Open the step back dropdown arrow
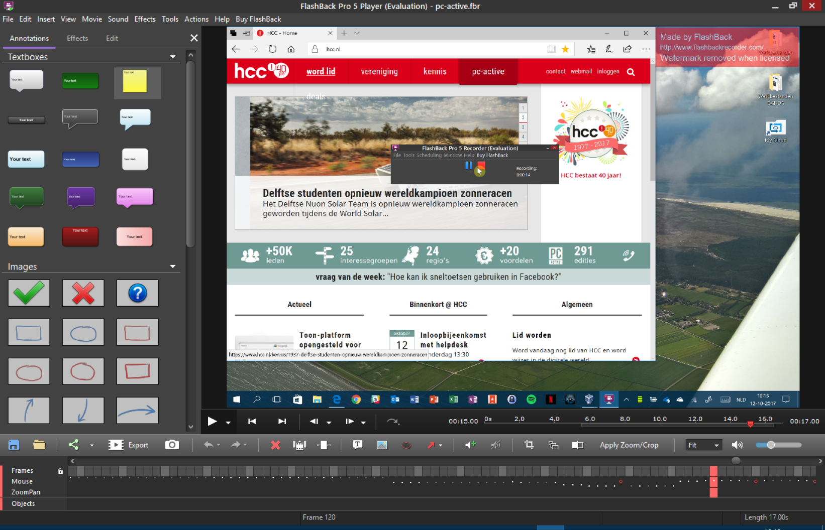This screenshot has width=825, height=530. (x=329, y=423)
